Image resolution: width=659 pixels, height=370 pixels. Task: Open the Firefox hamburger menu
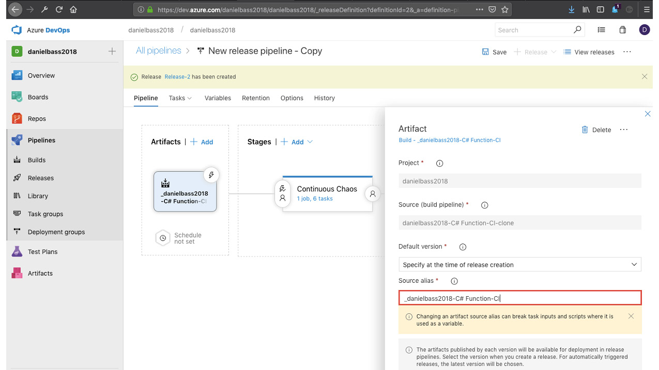click(x=647, y=9)
